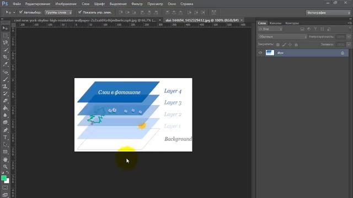Change the screen mode icon
The image size is (353, 198).
point(5,195)
